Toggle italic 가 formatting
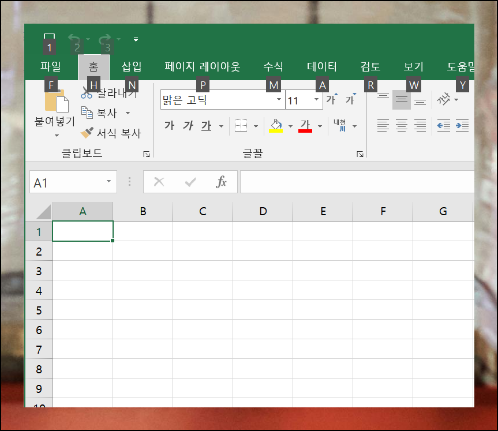The width and height of the screenshot is (498, 431). tap(188, 126)
